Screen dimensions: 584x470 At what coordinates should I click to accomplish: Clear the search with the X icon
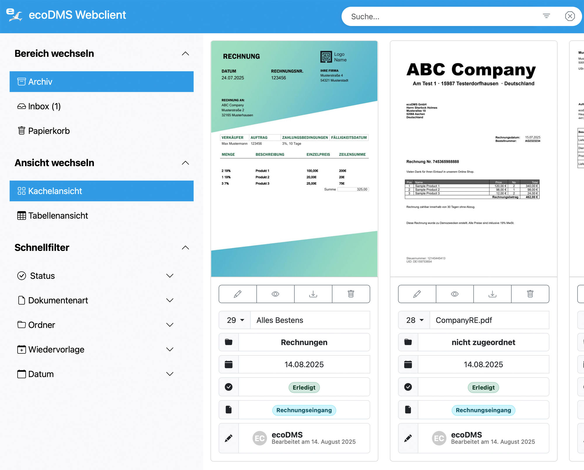click(x=570, y=16)
